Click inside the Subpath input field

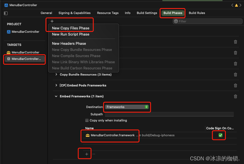168,114
